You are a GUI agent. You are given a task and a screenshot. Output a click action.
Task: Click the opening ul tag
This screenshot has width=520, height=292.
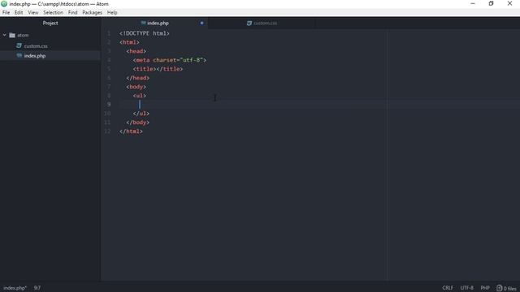coord(139,96)
